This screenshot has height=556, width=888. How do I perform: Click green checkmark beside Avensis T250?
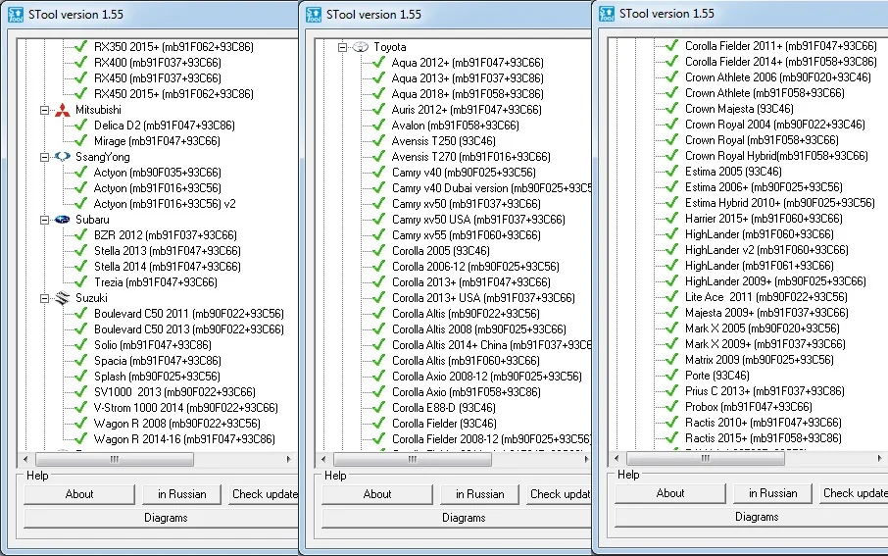pos(379,140)
